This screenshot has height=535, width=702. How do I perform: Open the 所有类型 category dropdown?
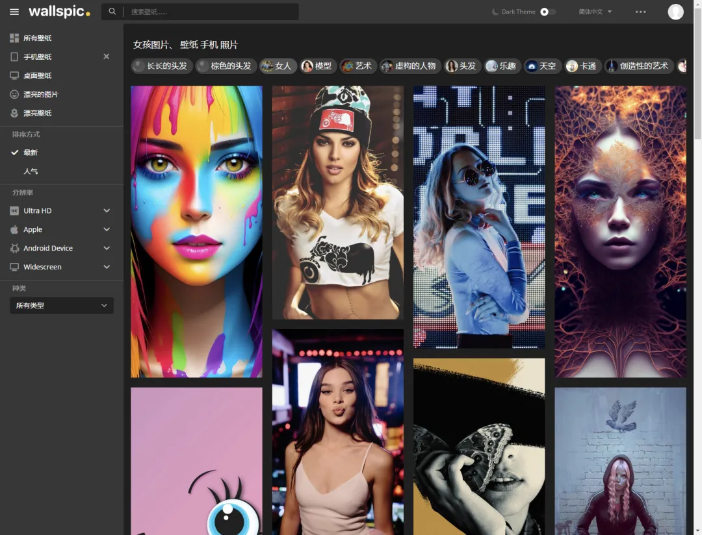coord(62,306)
